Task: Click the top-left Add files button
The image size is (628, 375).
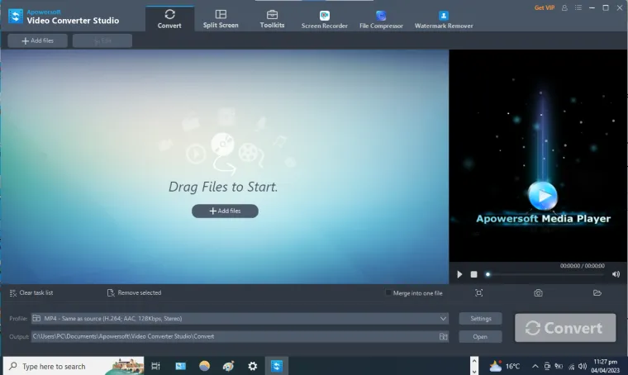Action: (38, 40)
